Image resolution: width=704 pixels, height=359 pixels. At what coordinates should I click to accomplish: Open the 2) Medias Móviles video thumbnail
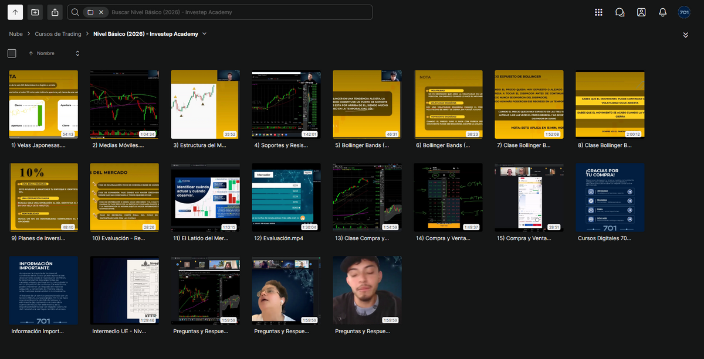[124, 104]
